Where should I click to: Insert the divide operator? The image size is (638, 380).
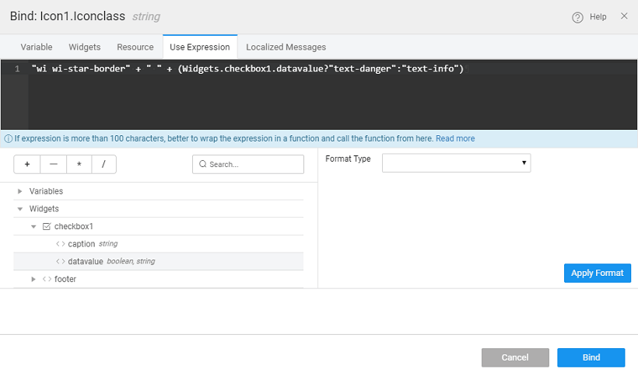pos(103,164)
